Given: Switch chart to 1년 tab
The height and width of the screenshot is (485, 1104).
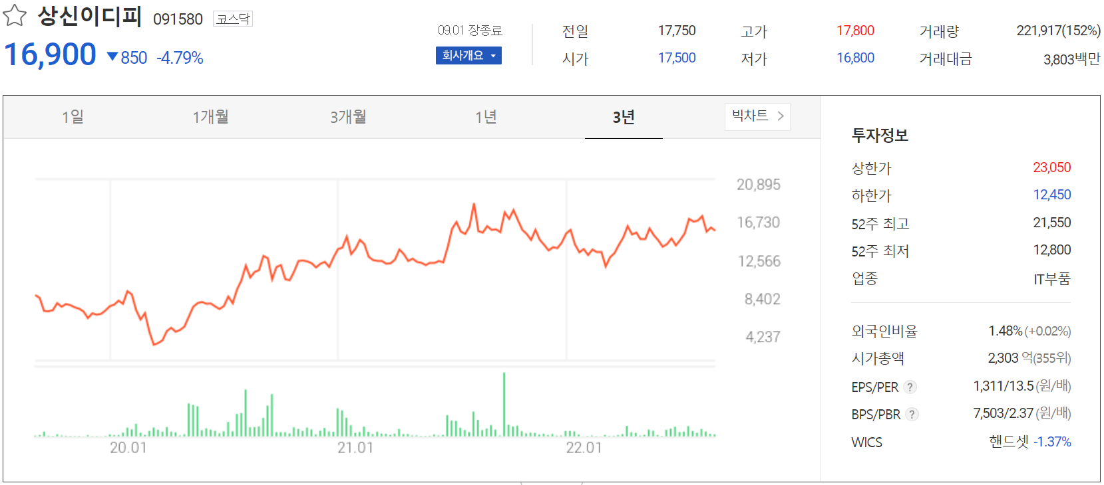Looking at the screenshot, I should click(x=486, y=117).
